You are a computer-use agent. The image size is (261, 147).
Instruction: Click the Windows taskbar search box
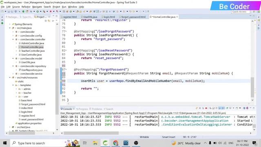click(45, 143)
